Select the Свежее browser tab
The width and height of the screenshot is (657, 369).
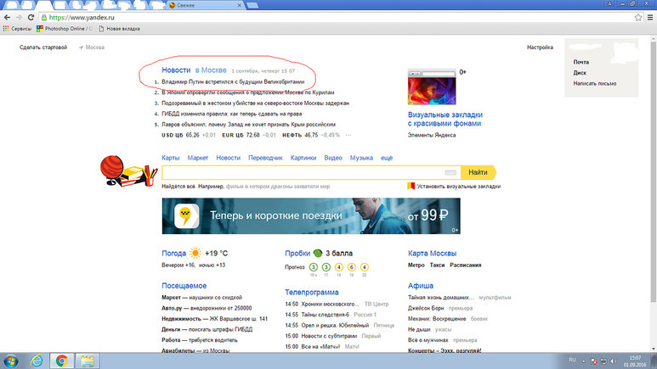pos(207,5)
